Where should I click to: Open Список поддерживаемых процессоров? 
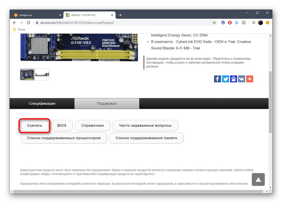(64, 138)
